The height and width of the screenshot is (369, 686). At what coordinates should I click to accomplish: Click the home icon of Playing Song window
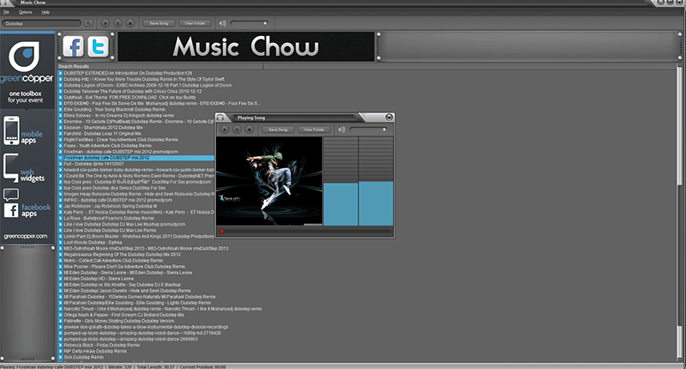pyautogui.click(x=220, y=118)
